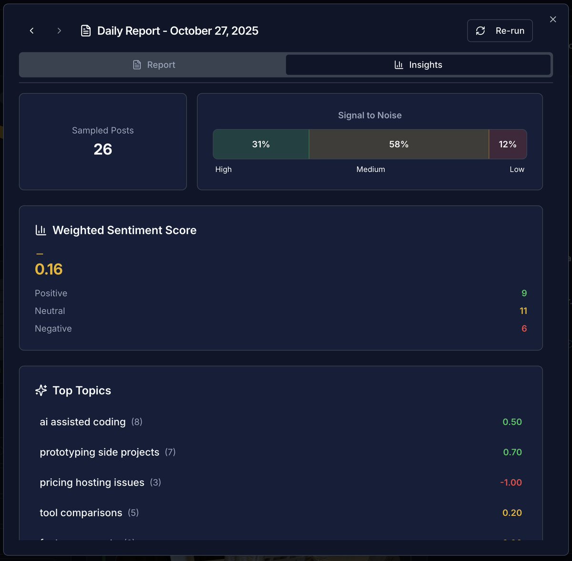The width and height of the screenshot is (572, 561).
Task: Click the Signal to Noise heading
Action: [370, 115]
